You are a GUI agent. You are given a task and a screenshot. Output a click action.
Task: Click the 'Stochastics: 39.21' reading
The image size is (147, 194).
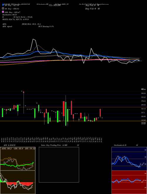click(9, 15)
